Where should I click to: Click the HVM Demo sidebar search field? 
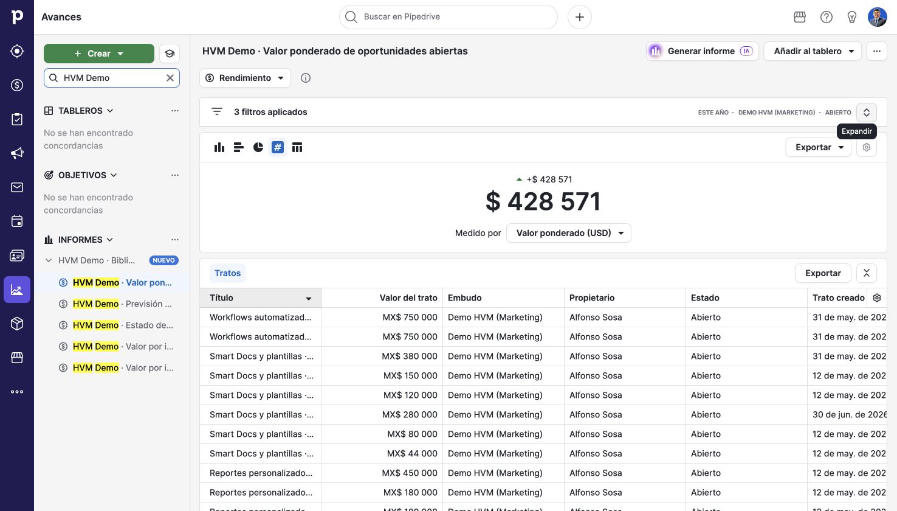(x=112, y=78)
